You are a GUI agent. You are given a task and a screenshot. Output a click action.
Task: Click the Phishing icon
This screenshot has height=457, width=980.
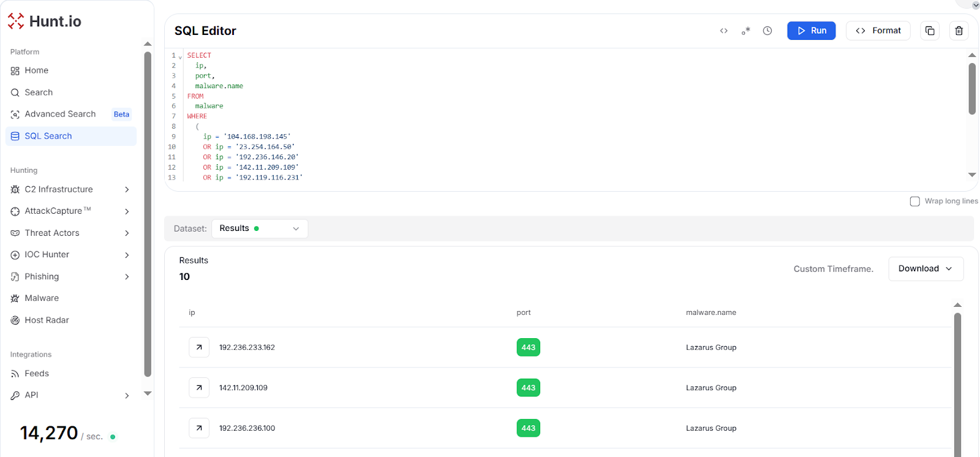(15, 277)
